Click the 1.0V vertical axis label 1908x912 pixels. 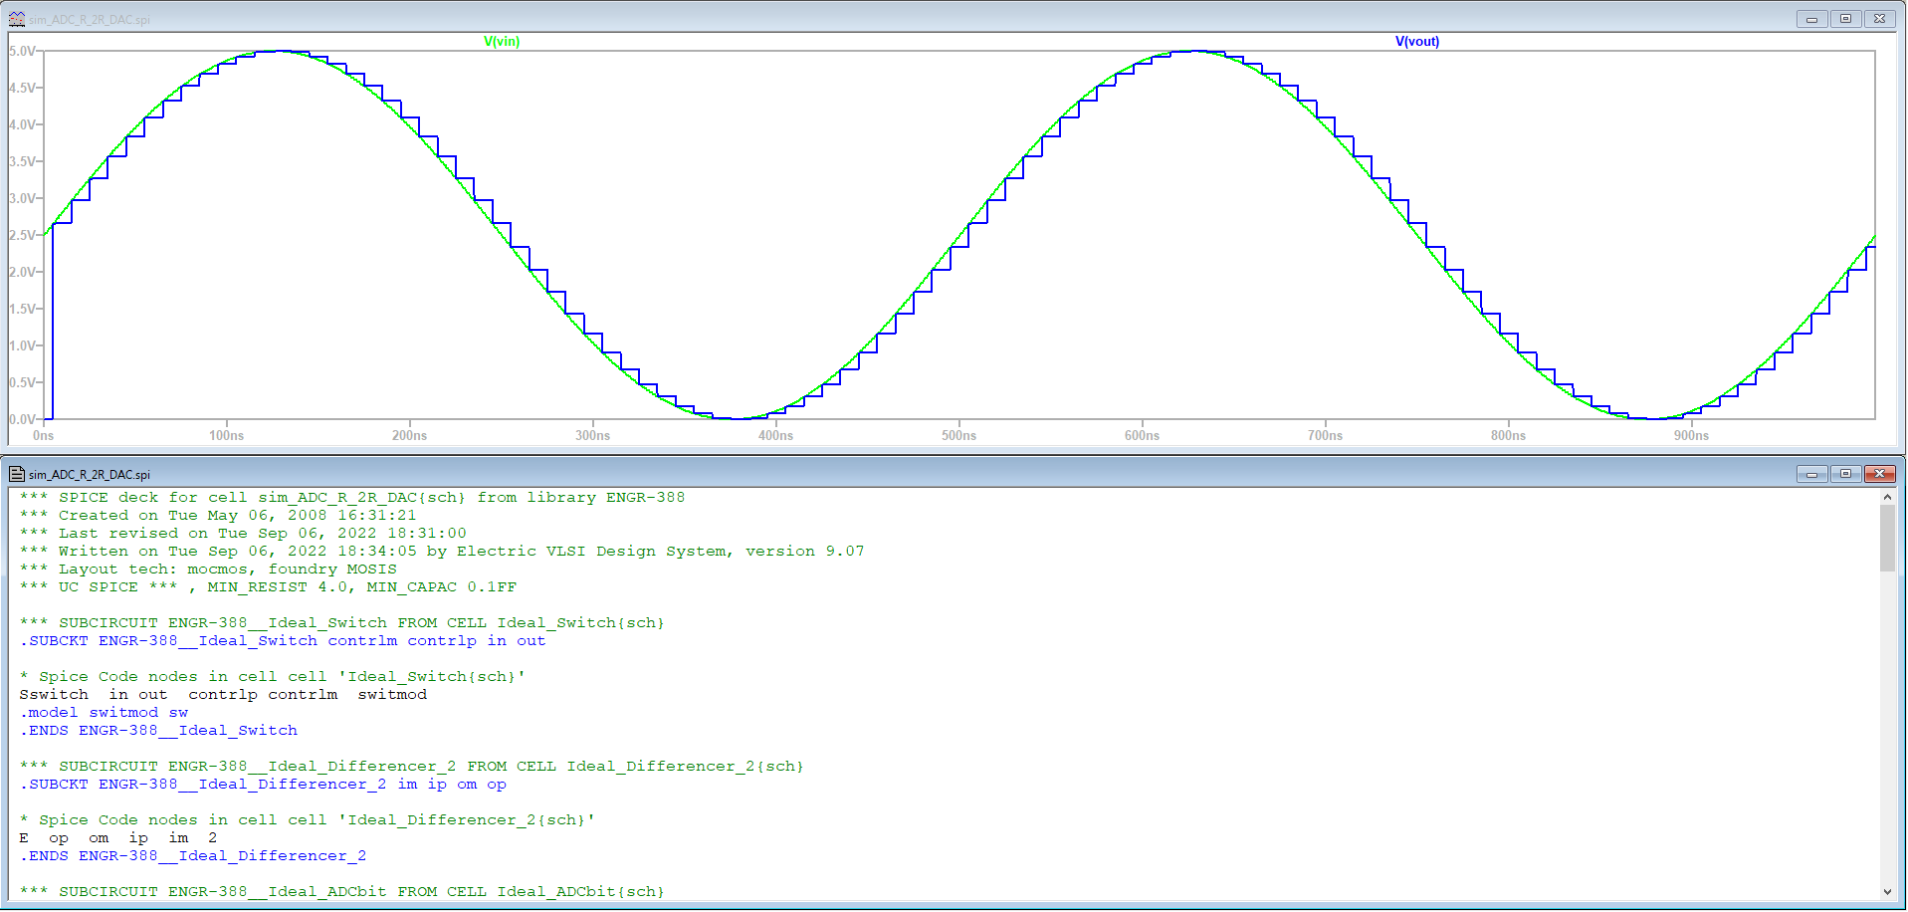pyautogui.click(x=22, y=345)
